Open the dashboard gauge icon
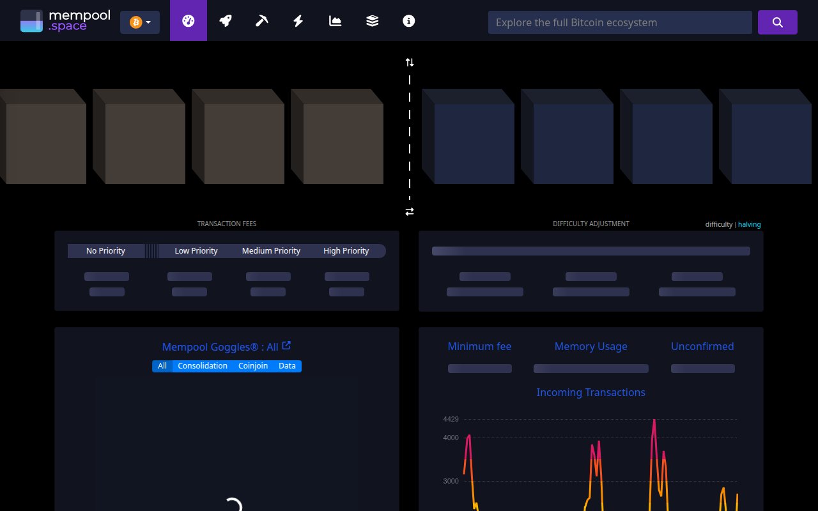 pos(188,21)
